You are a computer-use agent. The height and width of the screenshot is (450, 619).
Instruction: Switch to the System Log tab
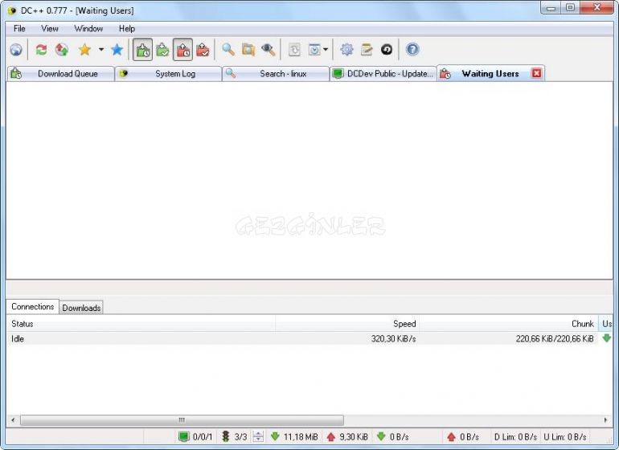(x=168, y=74)
